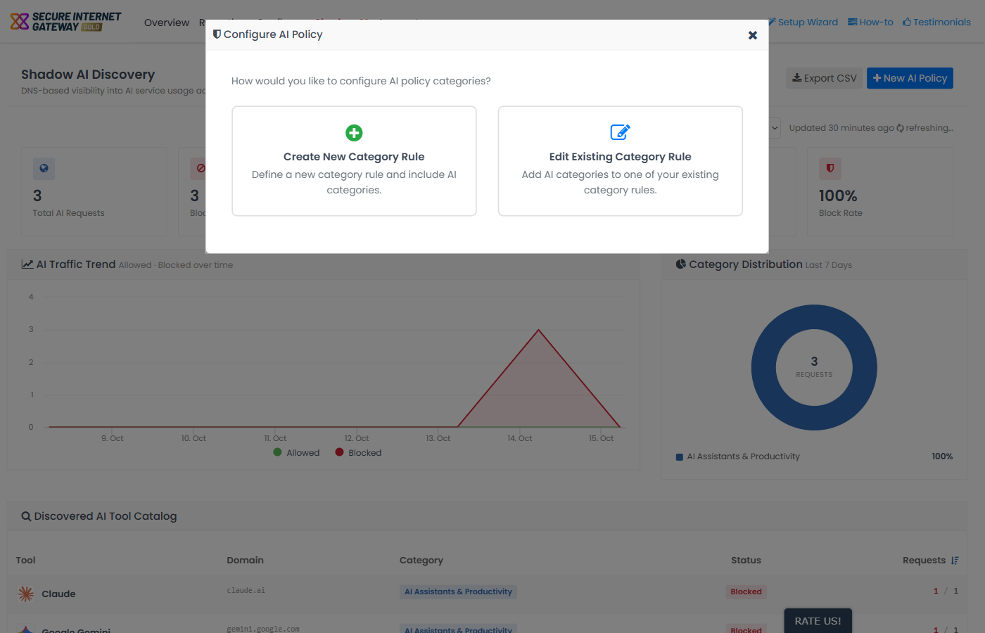The width and height of the screenshot is (985, 633).
Task: Click the Export CSV button
Action: (x=825, y=78)
